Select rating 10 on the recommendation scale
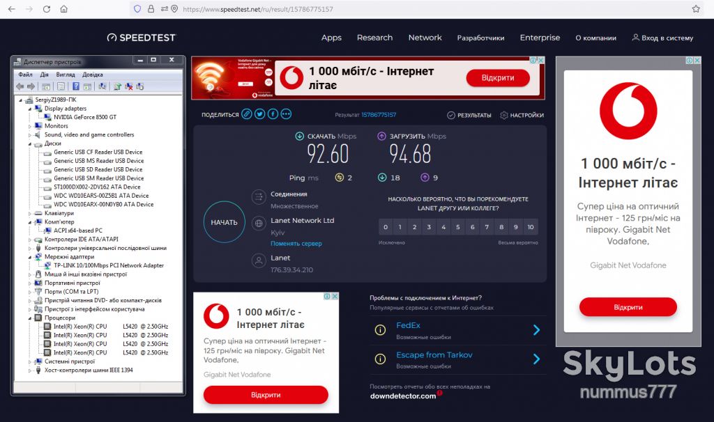 pos(531,227)
